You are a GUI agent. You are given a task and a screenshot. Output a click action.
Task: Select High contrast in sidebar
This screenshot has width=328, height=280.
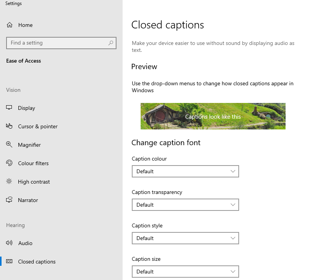pyautogui.click(x=61, y=182)
